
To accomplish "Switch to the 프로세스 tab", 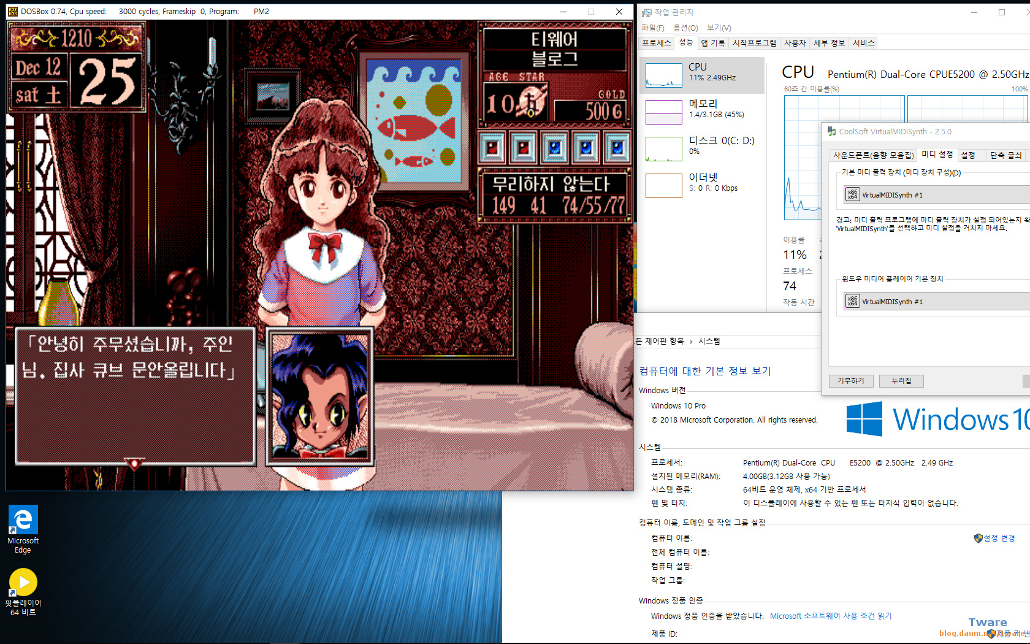I will tap(656, 43).
